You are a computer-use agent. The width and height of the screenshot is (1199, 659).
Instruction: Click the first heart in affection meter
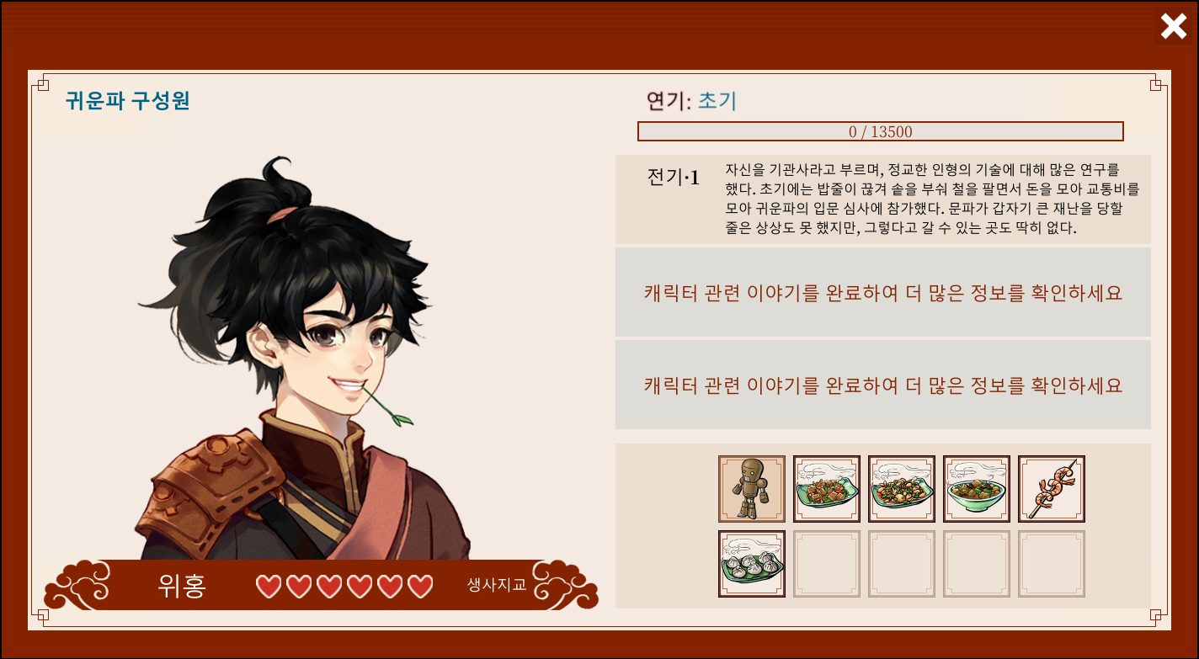[x=269, y=586]
